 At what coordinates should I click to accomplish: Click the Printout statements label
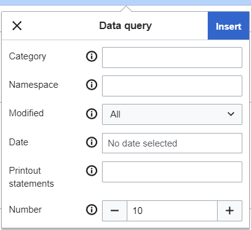coord(32,177)
